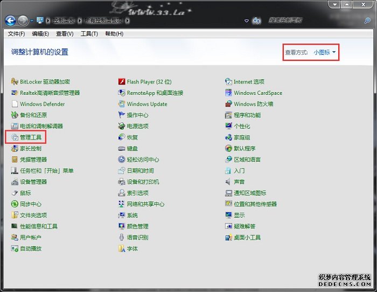Open the 程序和功能 icon
377x292 pixels.
coord(228,115)
